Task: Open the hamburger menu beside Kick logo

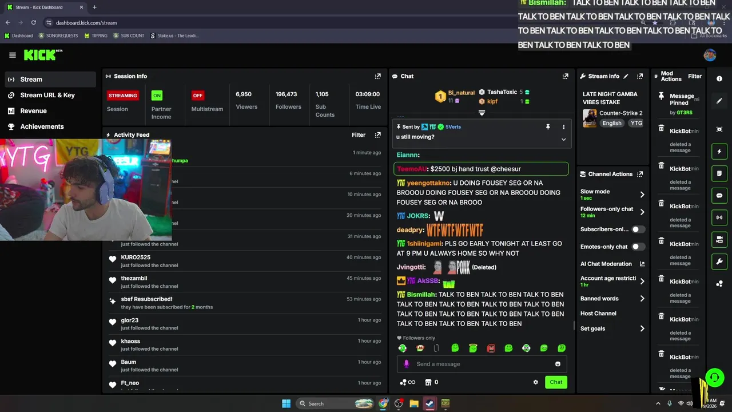Action: click(x=13, y=56)
